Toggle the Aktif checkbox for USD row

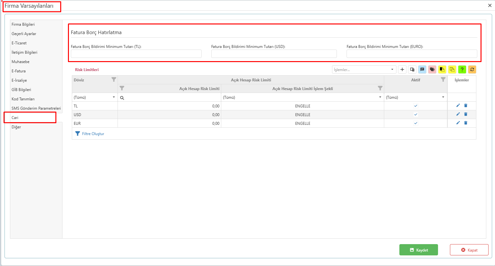416,115
